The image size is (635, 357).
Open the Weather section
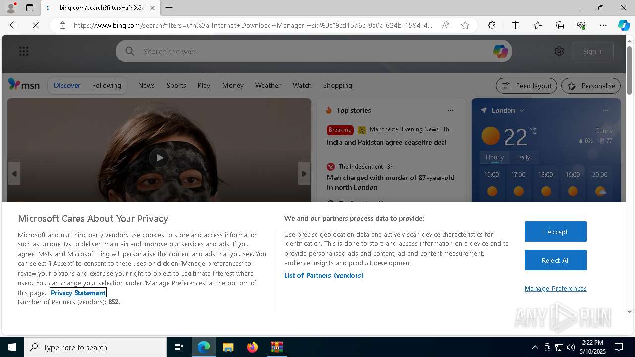[268, 85]
